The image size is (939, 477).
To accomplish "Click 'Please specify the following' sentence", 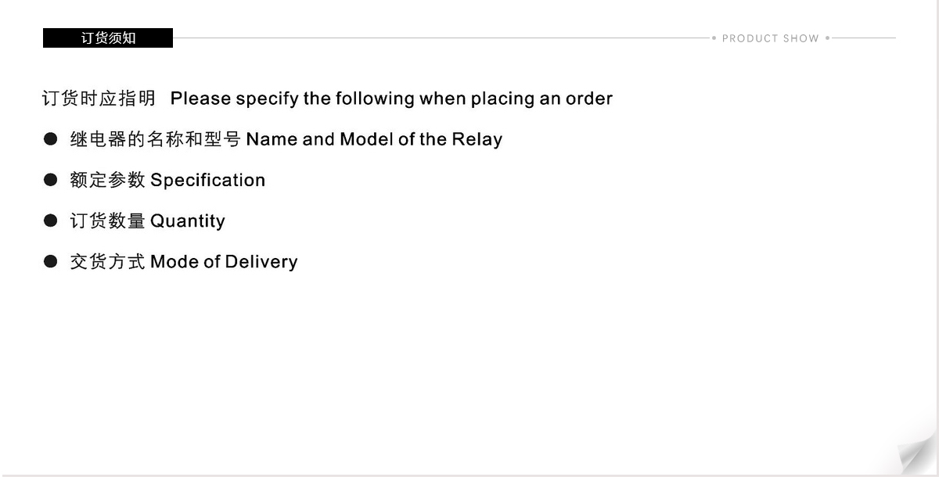I will 391,99.
